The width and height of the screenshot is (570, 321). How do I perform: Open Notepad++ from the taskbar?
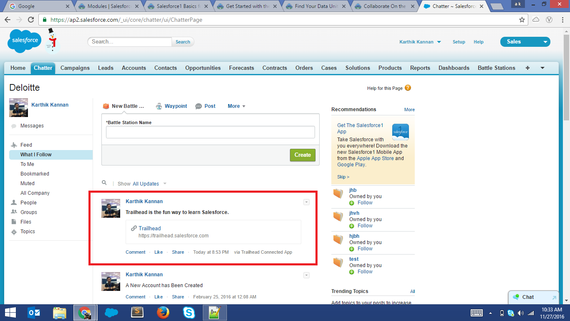tap(215, 313)
